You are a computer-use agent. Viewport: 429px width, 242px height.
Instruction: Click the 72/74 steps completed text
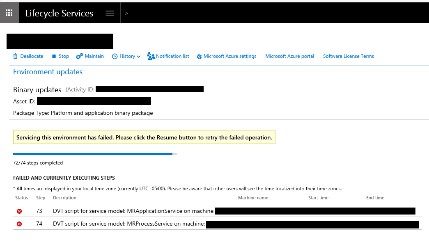[38, 163]
